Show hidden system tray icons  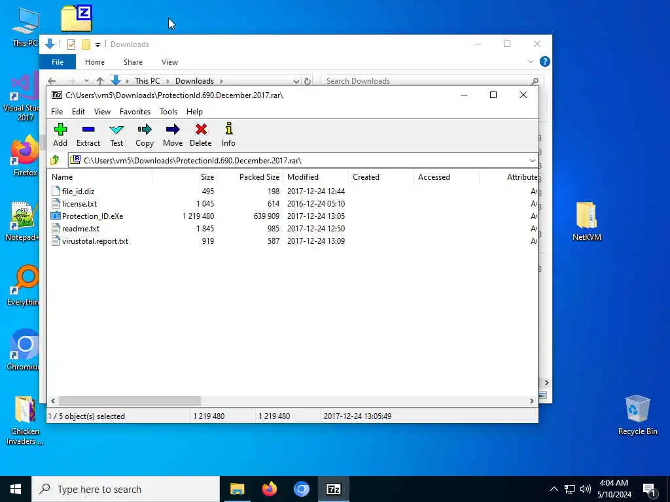click(554, 489)
